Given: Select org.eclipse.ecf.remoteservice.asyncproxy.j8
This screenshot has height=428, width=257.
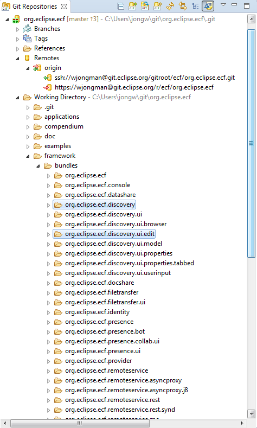Looking at the screenshot, I should pos(126,390).
